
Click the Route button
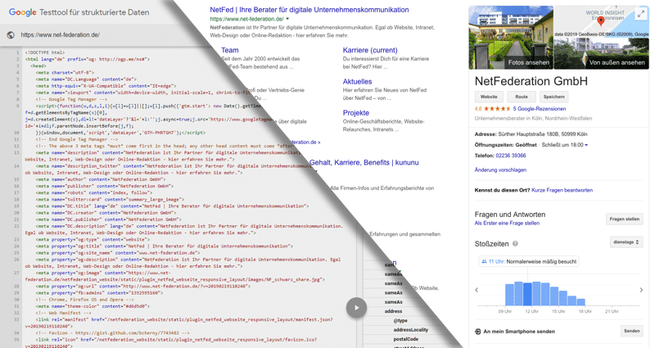(x=522, y=97)
